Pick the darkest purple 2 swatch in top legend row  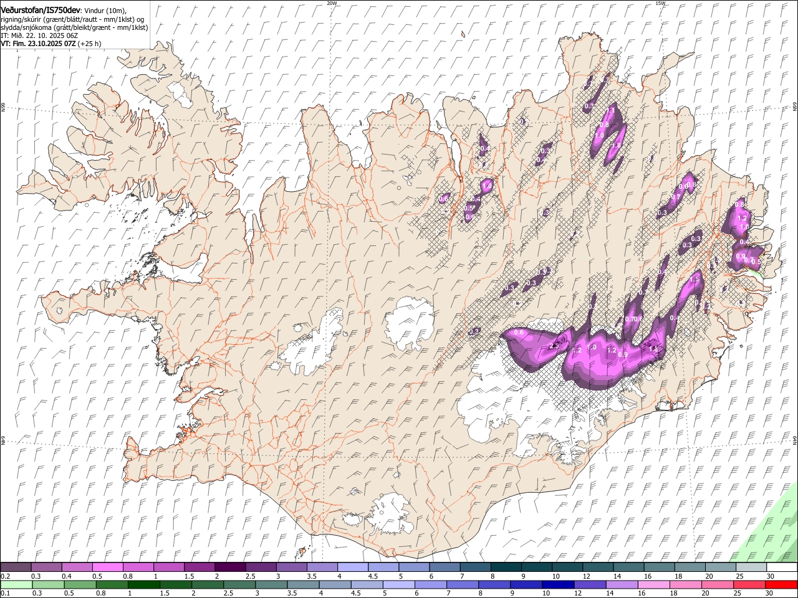230,567
